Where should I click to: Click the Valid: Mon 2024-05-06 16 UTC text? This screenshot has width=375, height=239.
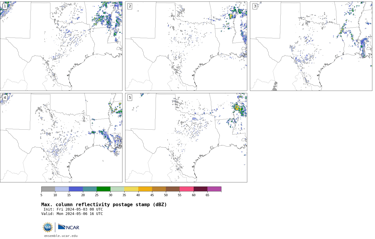(72, 214)
